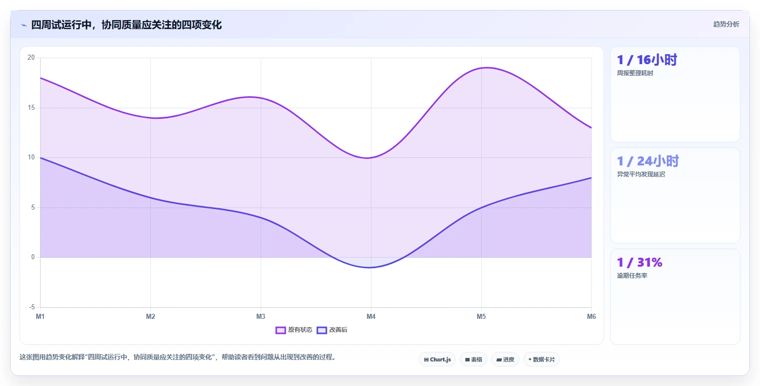Click the -5 y-axis label

32,307
